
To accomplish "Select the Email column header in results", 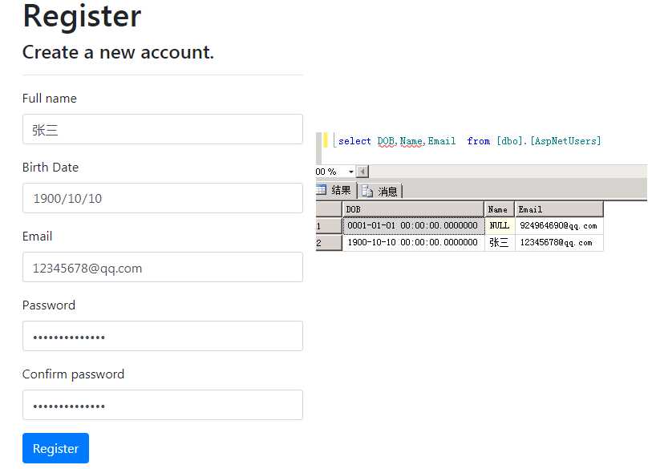I will coord(558,209).
